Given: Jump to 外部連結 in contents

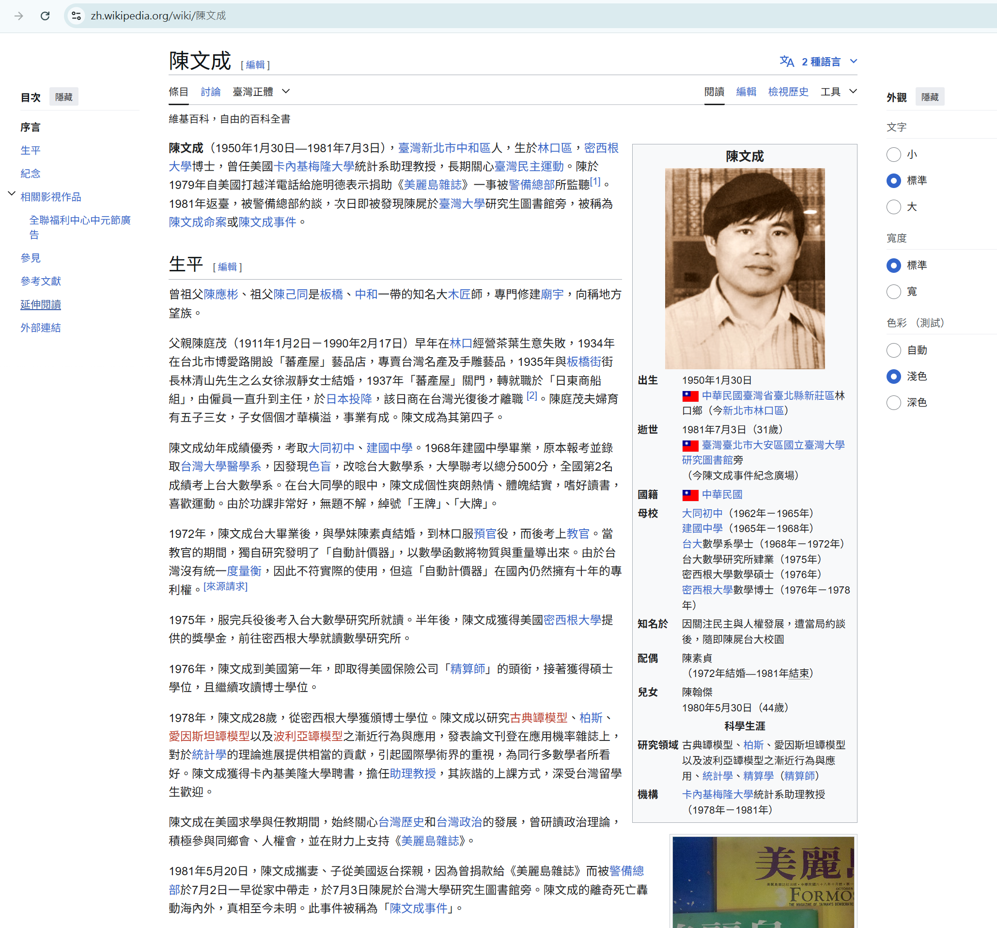Looking at the screenshot, I should click(x=41, y=328).
